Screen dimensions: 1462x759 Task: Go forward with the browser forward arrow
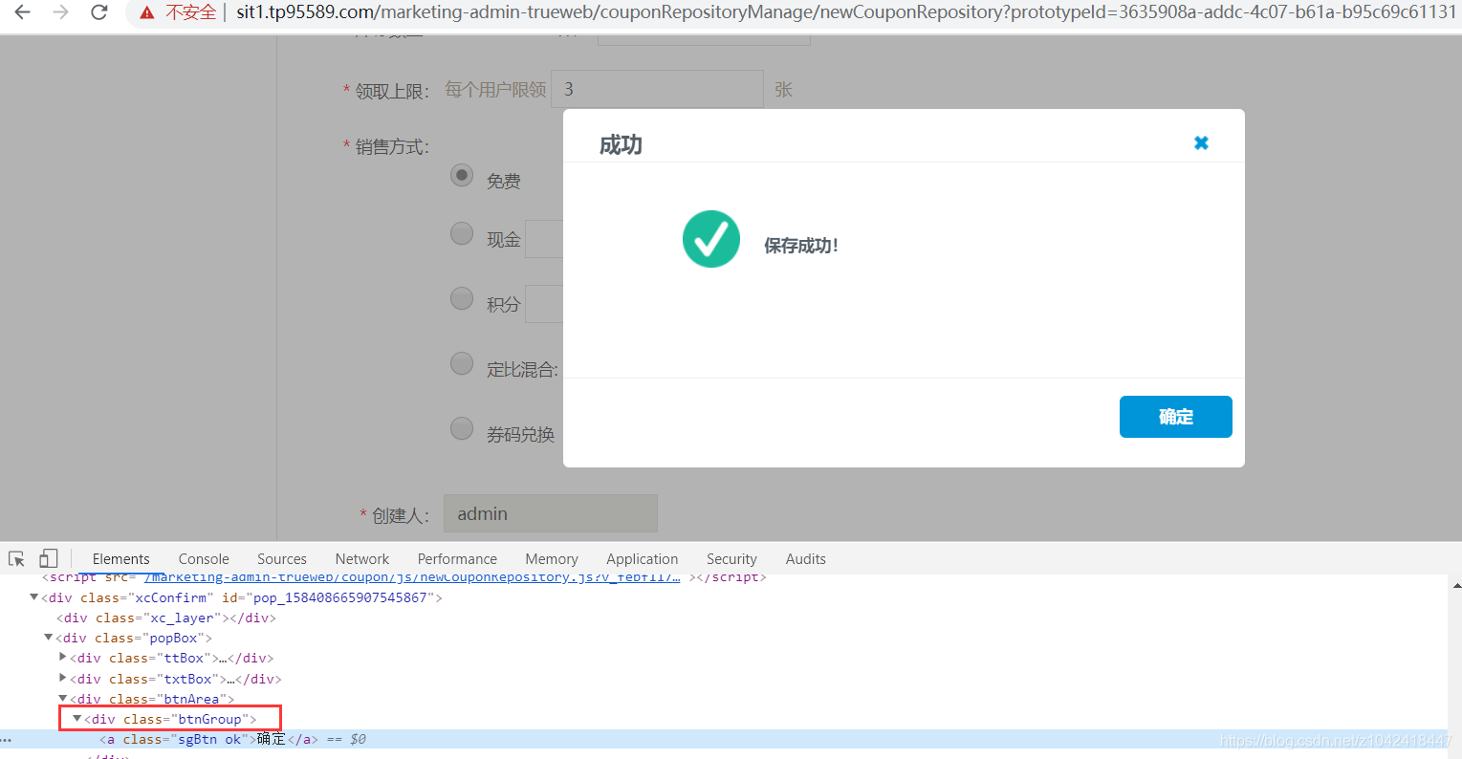(60, 12)
